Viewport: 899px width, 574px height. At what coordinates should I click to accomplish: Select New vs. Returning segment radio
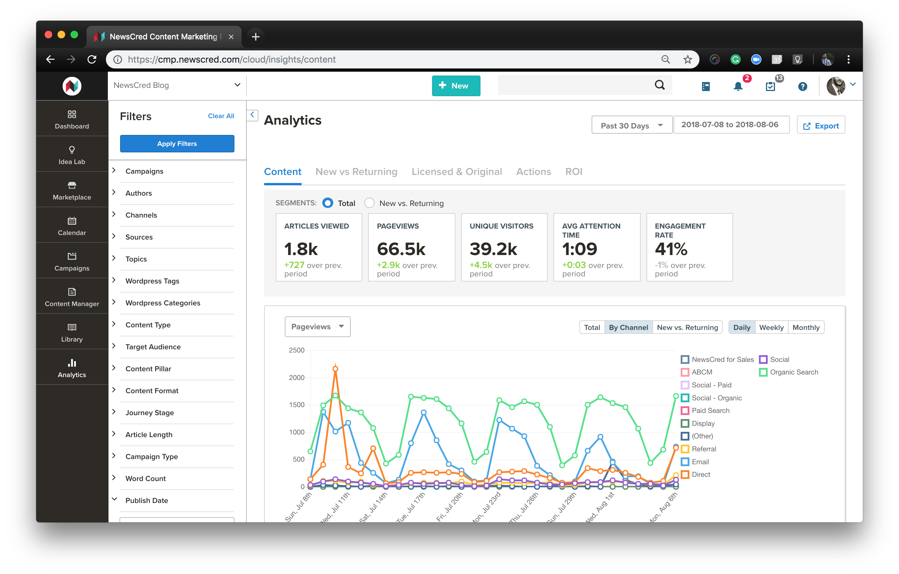click(369, 203)
